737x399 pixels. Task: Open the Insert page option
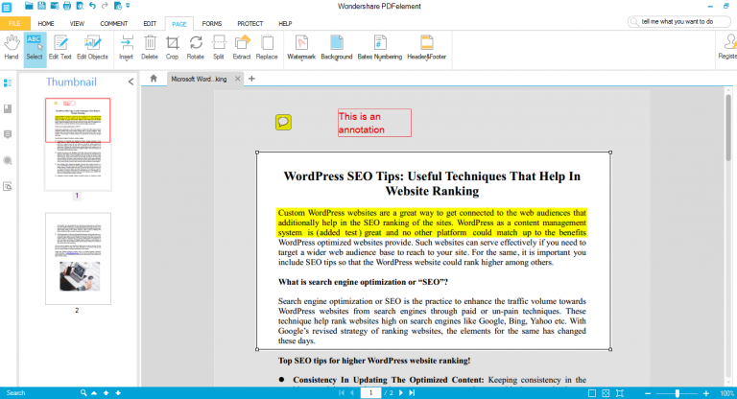tap(126, 47)
